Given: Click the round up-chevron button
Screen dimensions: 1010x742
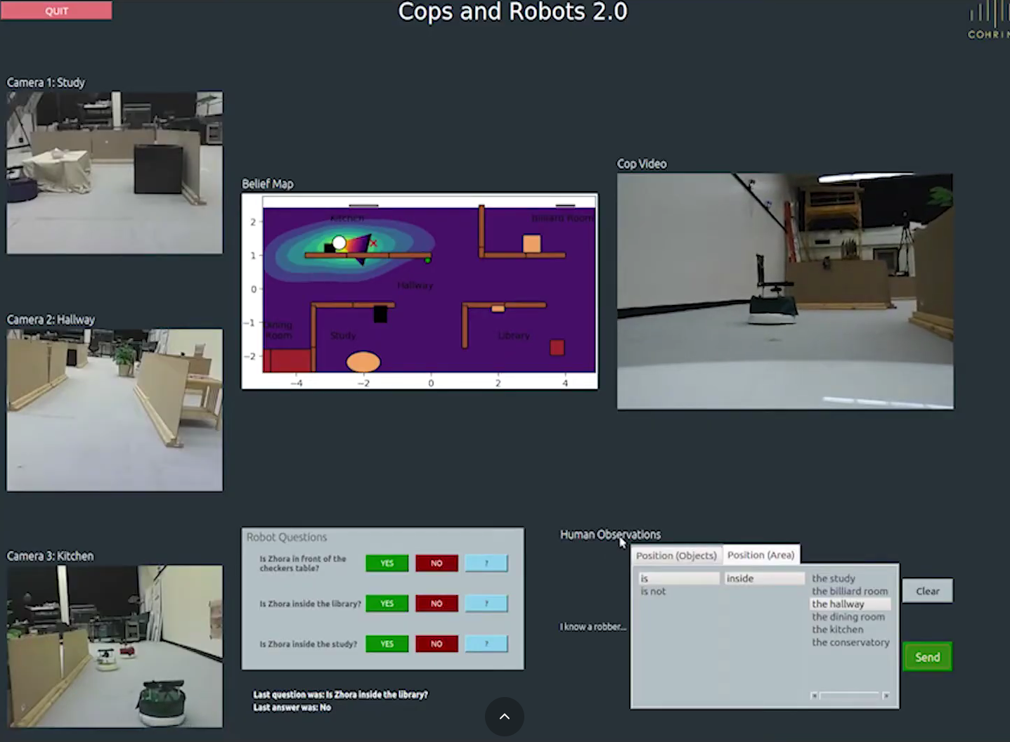Looking at the screenshot, I should (x=504, y=717).
